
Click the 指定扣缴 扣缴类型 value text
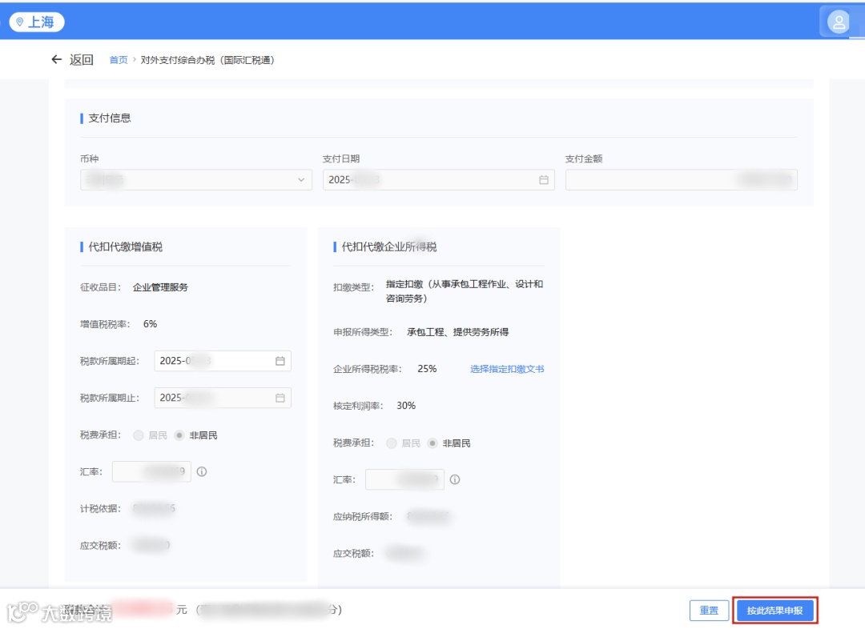tap(465, 291)
